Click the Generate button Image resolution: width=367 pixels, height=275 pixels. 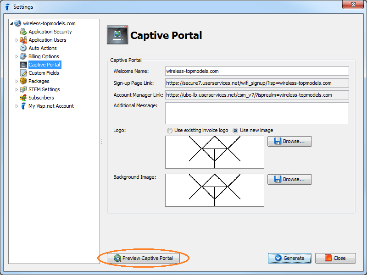click(289, 258)
